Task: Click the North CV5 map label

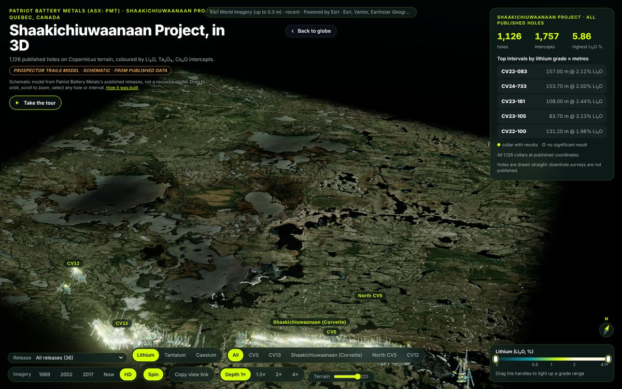Action: coord(370,296)
